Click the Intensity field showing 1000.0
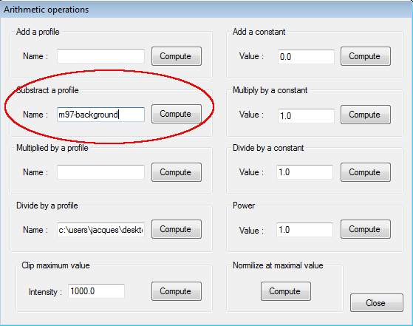 point(96,291)
